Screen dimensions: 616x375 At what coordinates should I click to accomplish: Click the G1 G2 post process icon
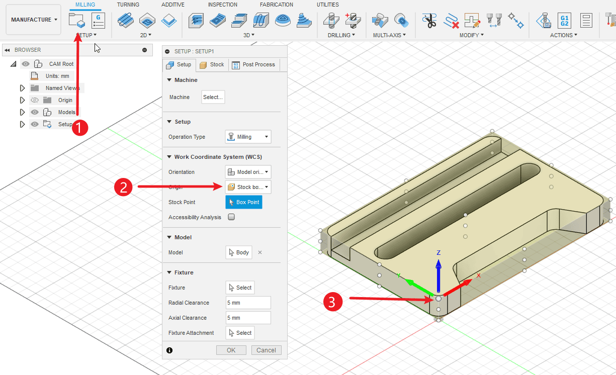(x=564, y=21)
